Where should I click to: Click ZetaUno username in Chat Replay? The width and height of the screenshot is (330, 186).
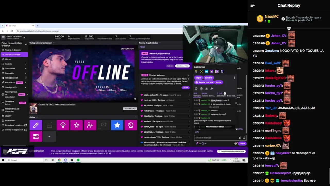pyautogui.click(x=272, y=51)
